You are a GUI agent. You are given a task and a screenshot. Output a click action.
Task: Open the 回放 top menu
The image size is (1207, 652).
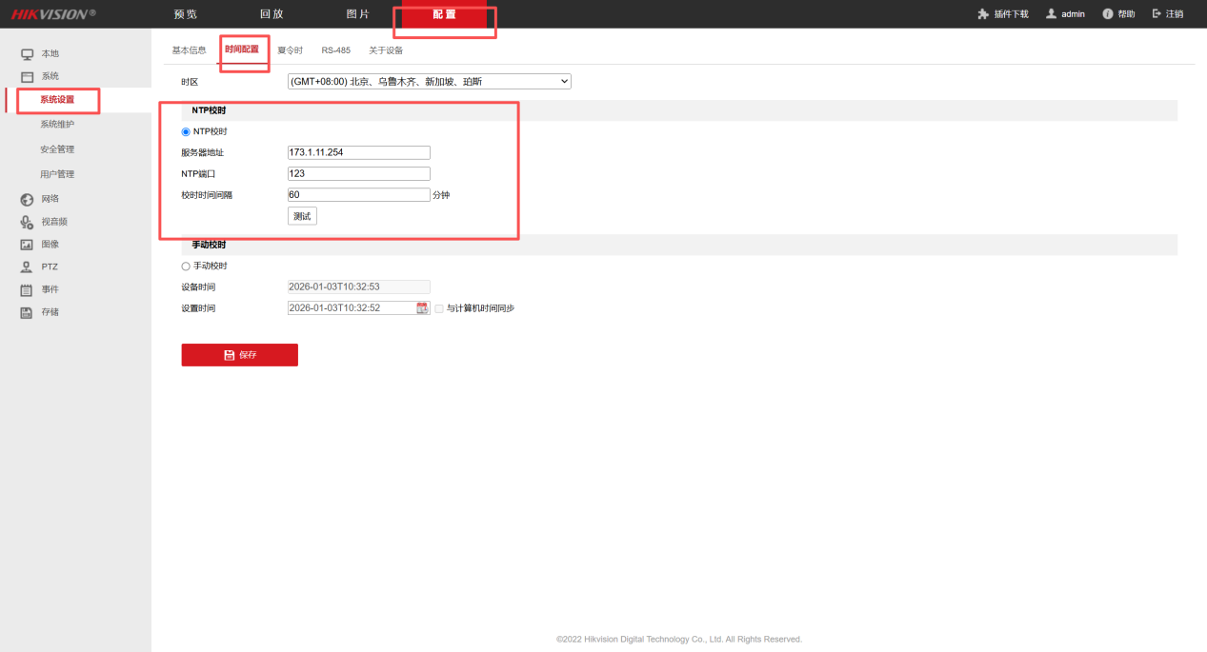coord(272,14)
